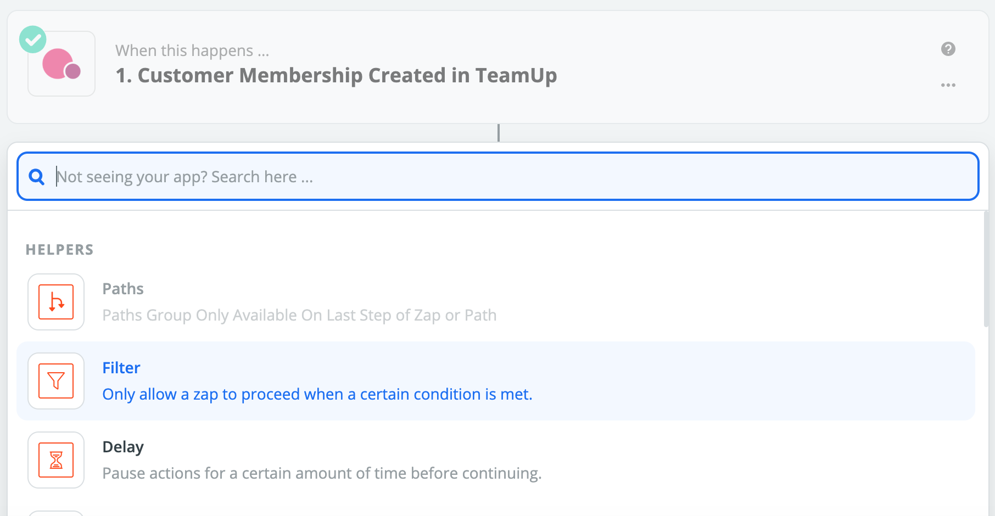Click the 'When this happens ...' label

pyautogui.click(x=192, y=51)
